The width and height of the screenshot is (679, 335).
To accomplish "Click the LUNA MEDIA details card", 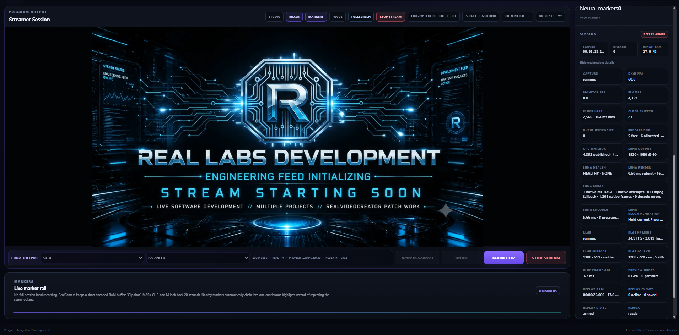I will coord(624,192).
